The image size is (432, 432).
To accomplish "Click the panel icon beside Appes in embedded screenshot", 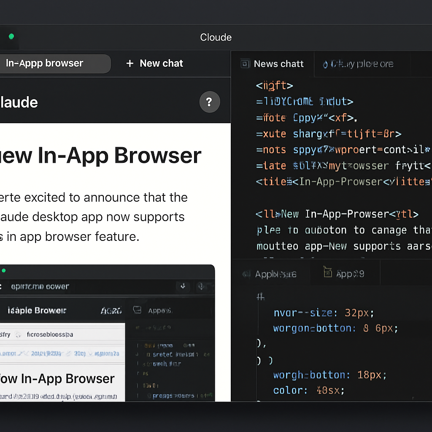I will [x=137, y=310].
